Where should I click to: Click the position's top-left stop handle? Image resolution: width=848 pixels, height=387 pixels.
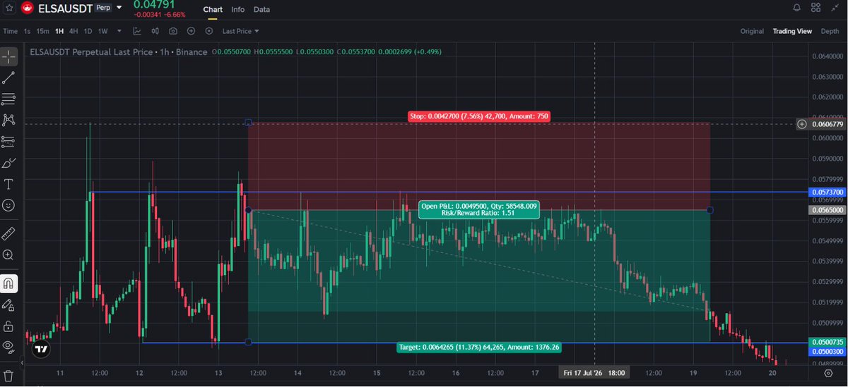click(x=248, y=123)
